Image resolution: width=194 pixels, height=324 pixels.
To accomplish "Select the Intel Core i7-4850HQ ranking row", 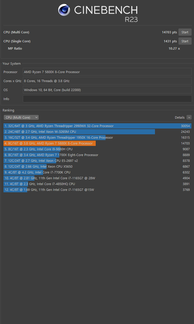I will coord(97,184).
